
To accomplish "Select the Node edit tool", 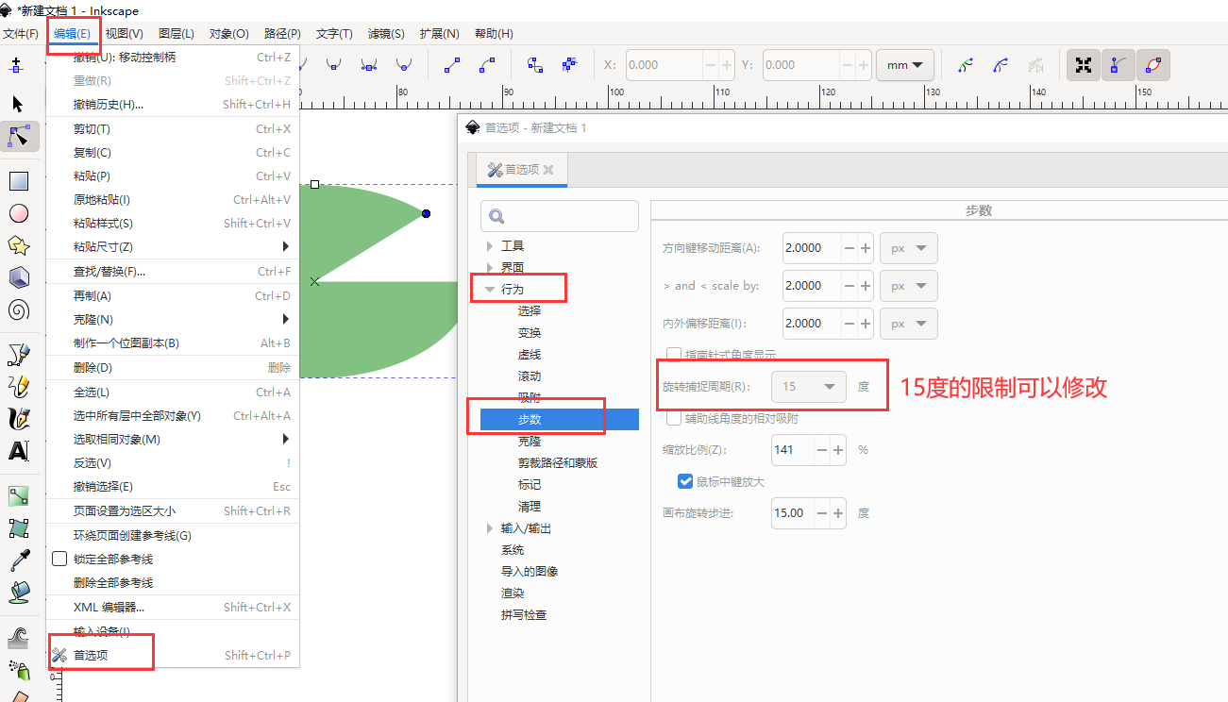I will pyautogui.click(x=18, y=137).
